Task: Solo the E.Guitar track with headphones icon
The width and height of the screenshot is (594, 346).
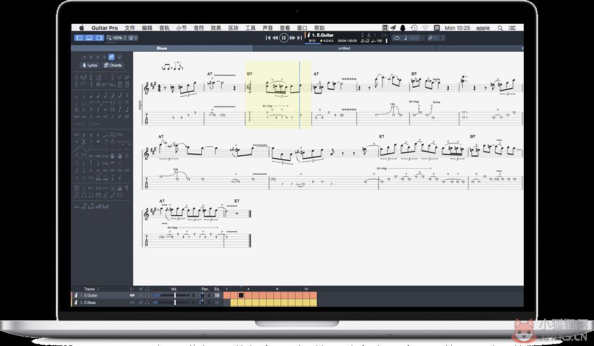Action: (147, 295)
